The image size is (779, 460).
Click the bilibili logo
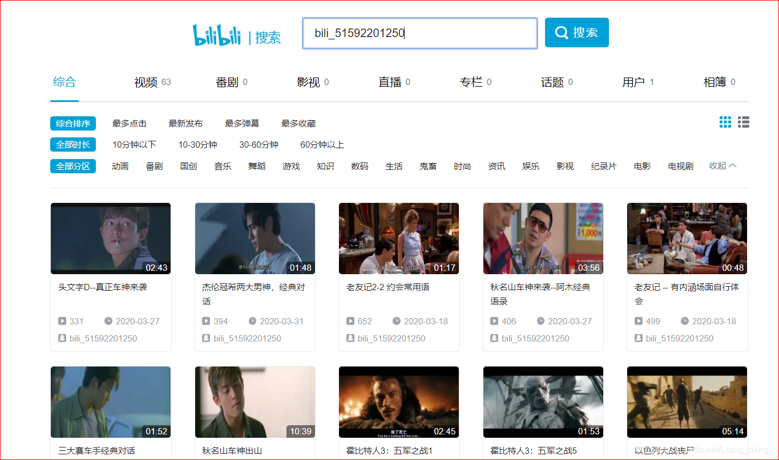(x=216, y=33)
